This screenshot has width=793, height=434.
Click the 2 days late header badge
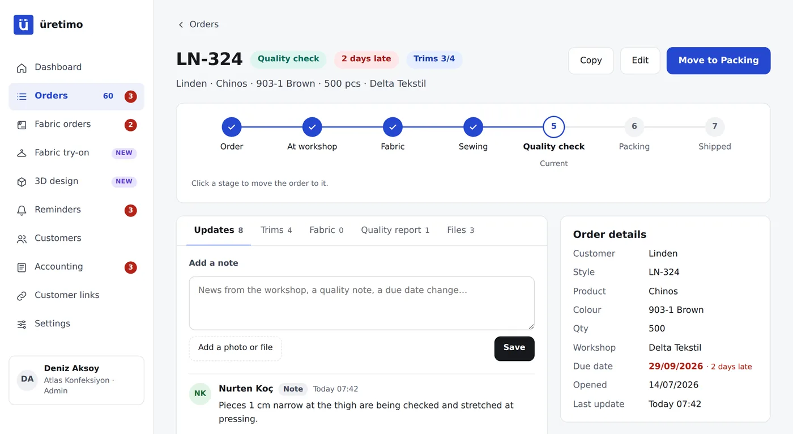(x=366, y=59)
